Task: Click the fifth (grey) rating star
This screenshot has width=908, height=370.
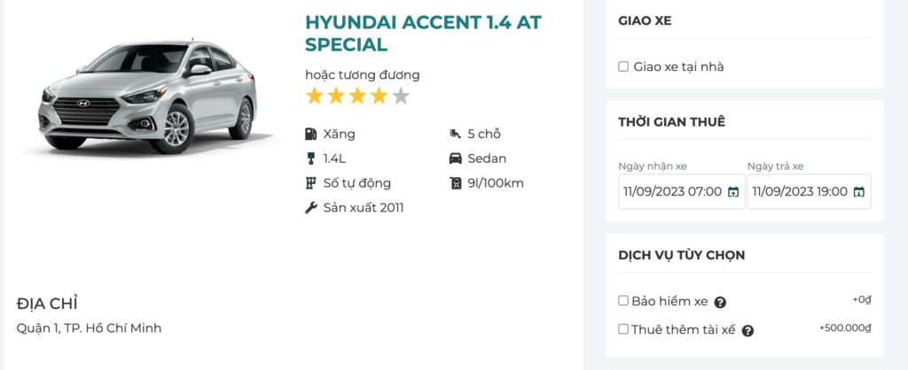Action: [401, 96]
